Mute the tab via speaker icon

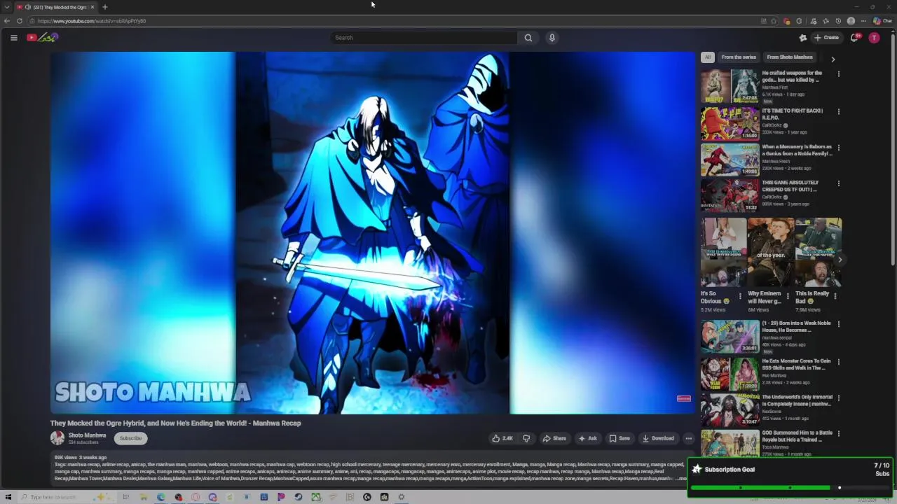tap(27, 7)
